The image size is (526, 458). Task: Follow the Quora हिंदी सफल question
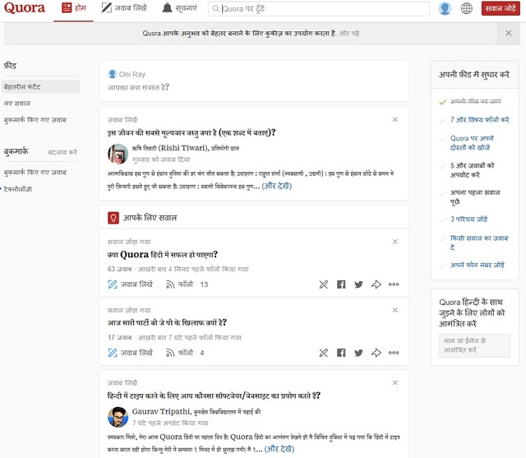tap(187, 285)
